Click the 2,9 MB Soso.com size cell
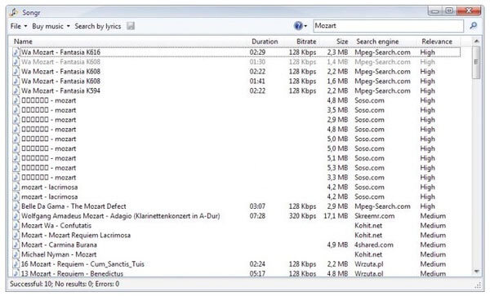Viewport: 490px width, 296px height. tap(337, 120)
